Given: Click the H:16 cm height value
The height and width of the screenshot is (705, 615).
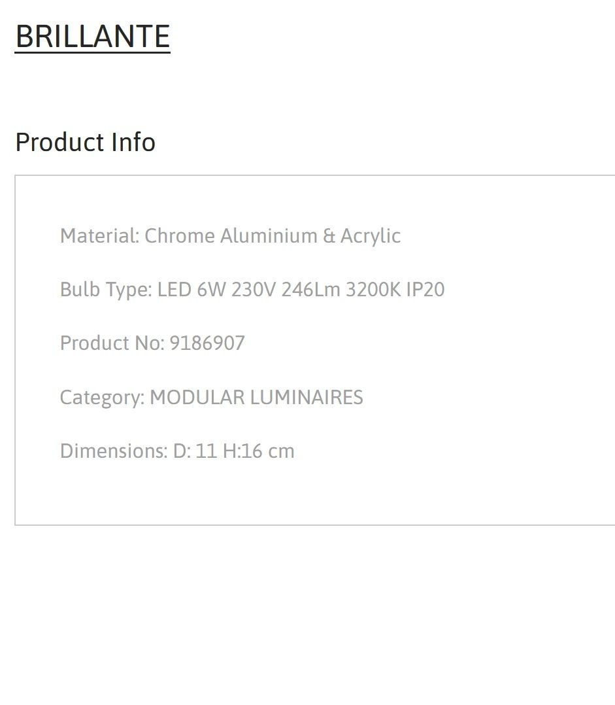Looking at the screenshot, I should click(258, 451).
